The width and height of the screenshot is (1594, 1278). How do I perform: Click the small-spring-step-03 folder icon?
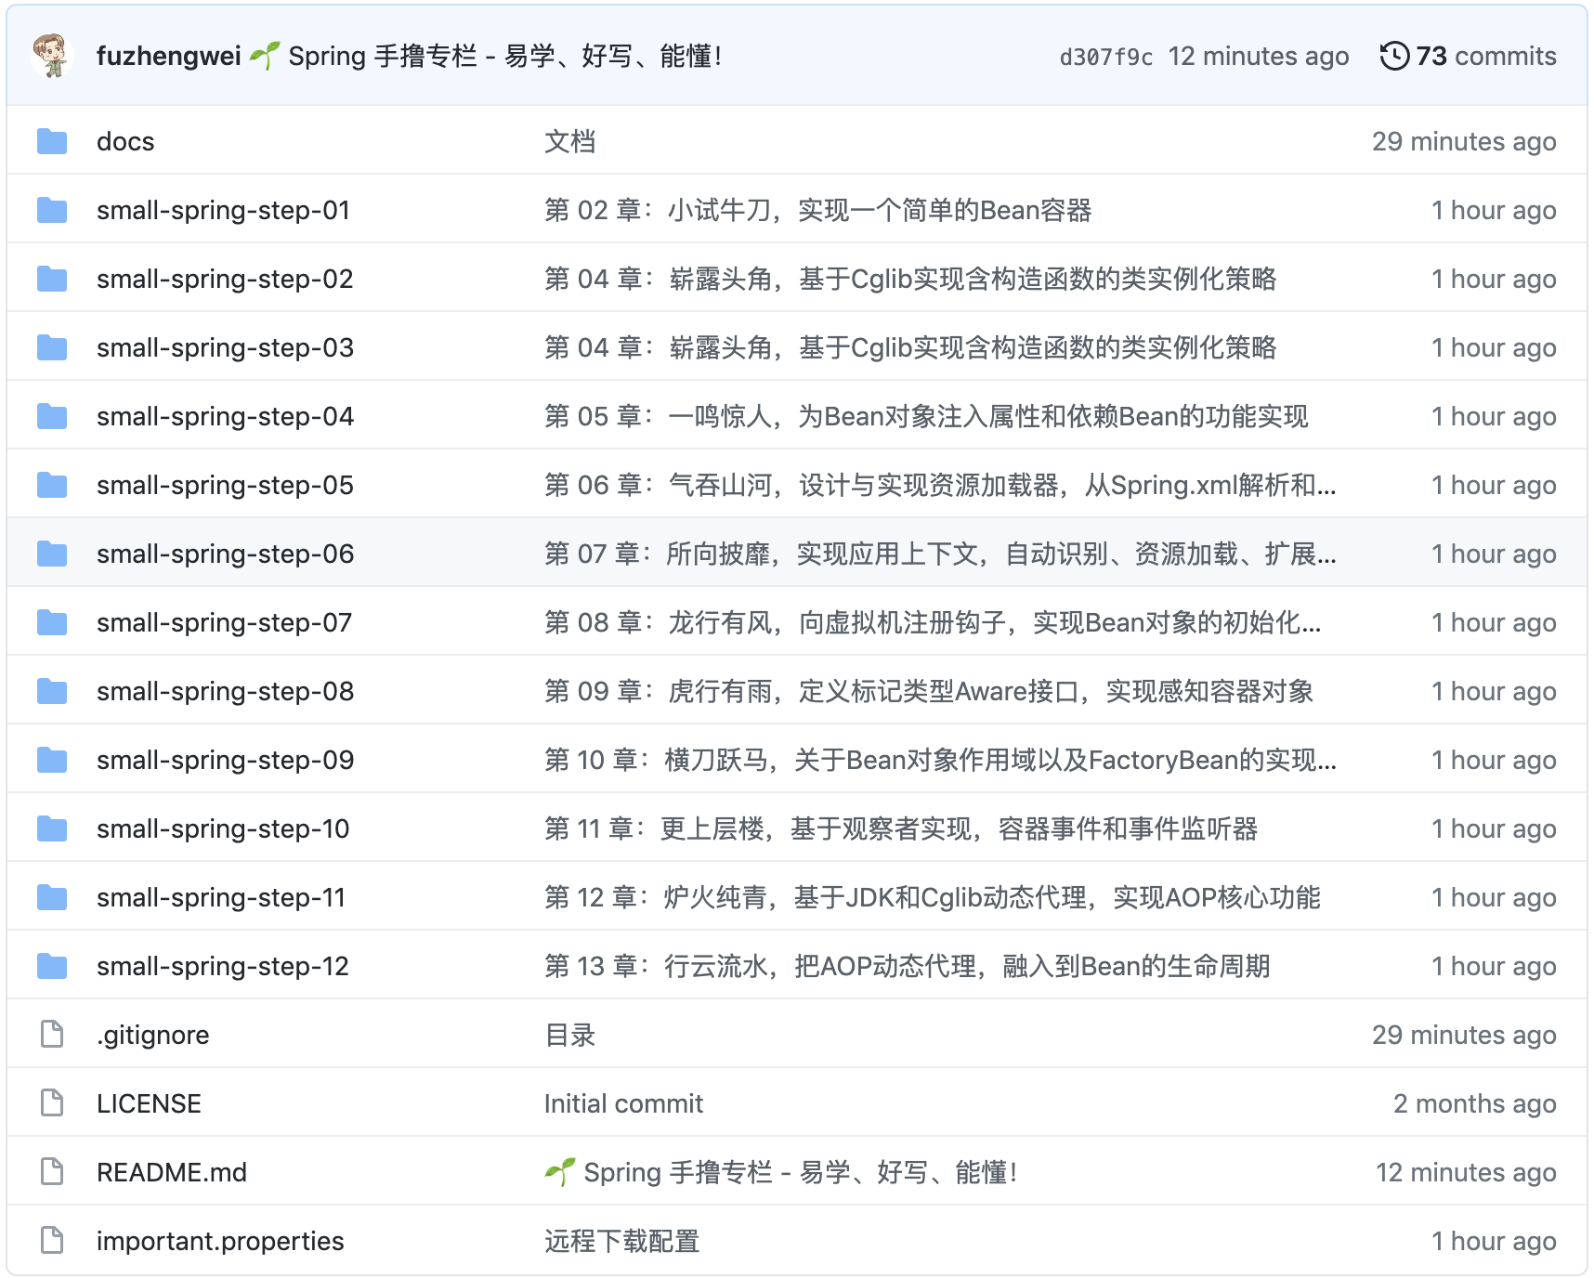(52, 347)
